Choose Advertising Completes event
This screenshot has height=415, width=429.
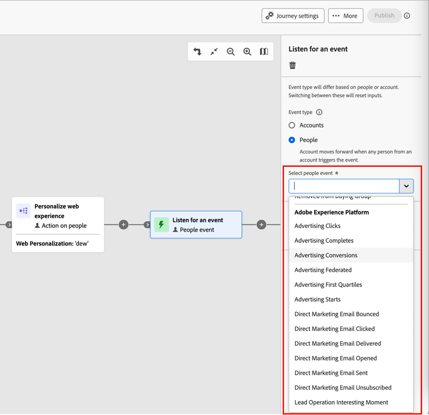351,241
